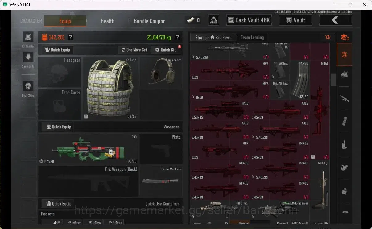Select the Uni. AR Tac. grip item
This screenshot has width=372, height=229.
pos(280,90)
